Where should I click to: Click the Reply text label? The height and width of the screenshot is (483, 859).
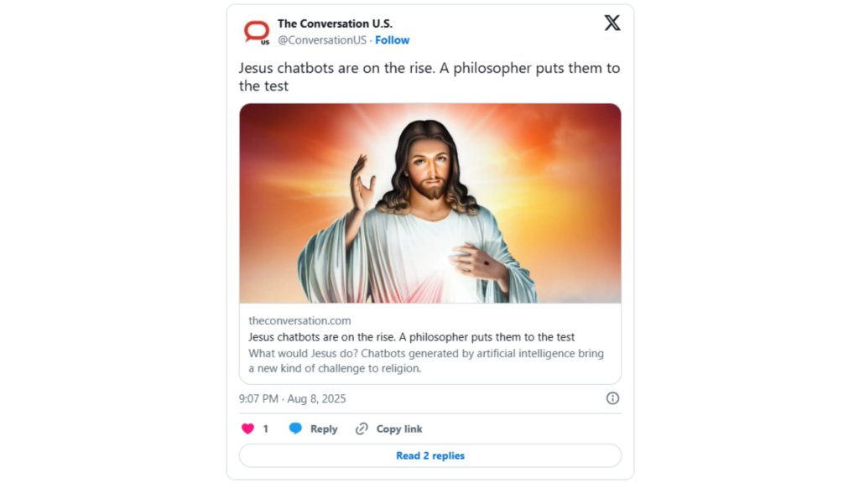[x=324, y=428]
